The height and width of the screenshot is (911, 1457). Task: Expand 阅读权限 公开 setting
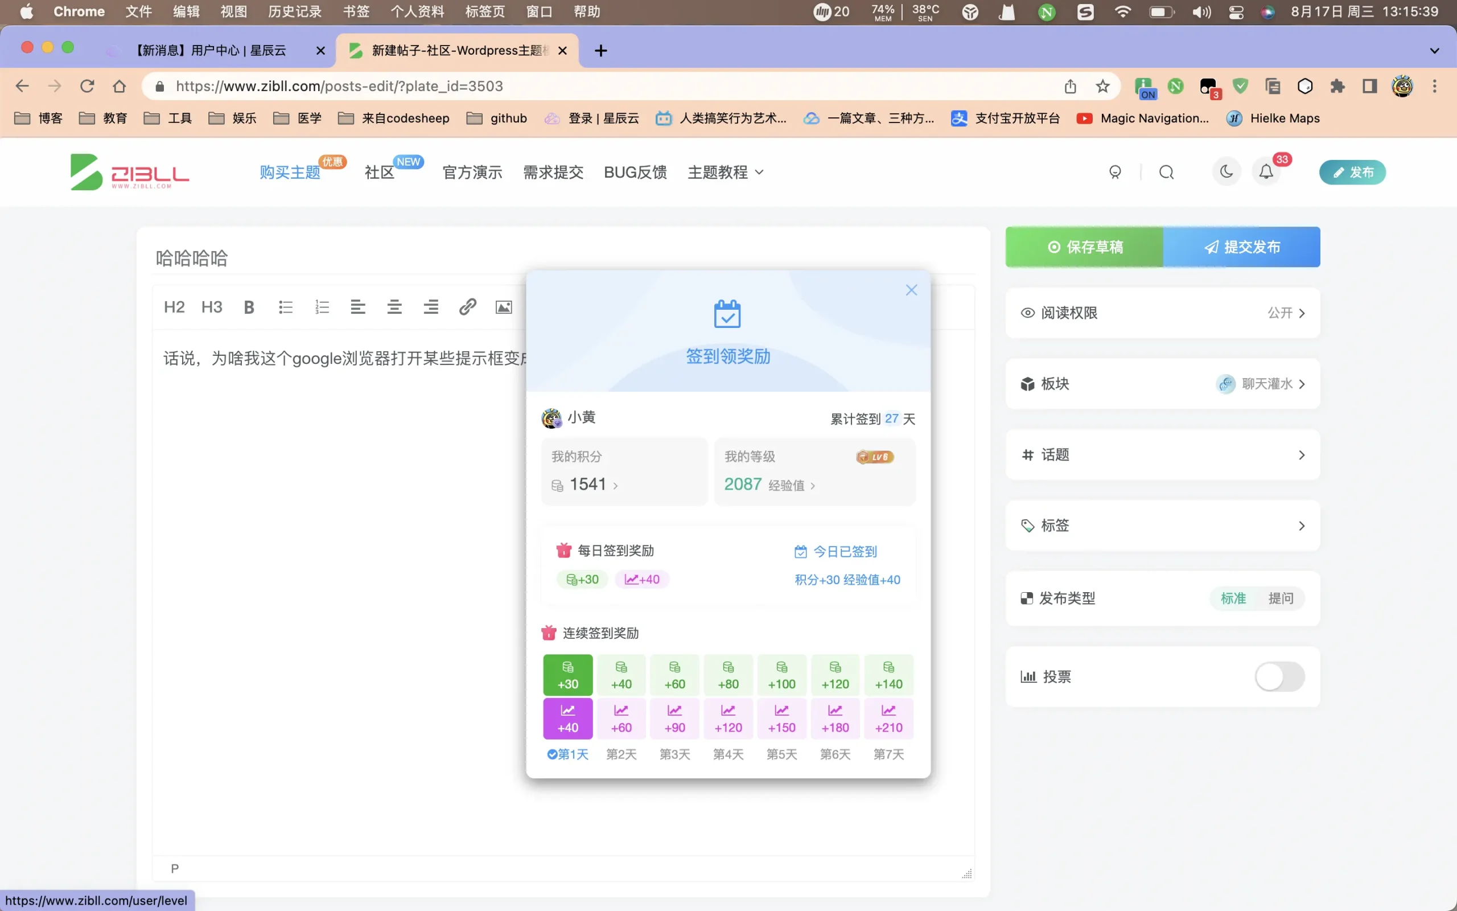click(x=1163, y=313)
